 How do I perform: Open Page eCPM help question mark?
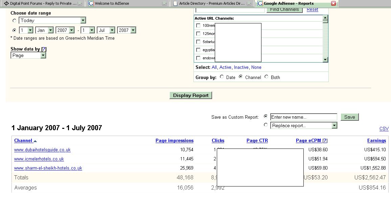(325, 140)
